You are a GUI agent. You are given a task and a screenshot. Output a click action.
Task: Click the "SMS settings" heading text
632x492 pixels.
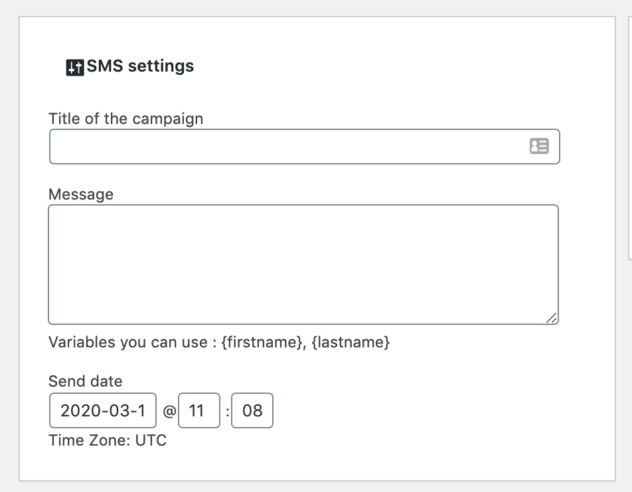tap(140, 66)
